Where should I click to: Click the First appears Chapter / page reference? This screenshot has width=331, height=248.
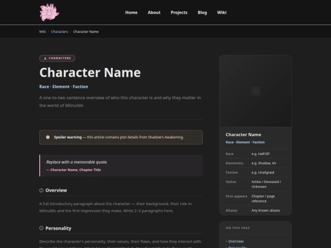pos(263,198)
